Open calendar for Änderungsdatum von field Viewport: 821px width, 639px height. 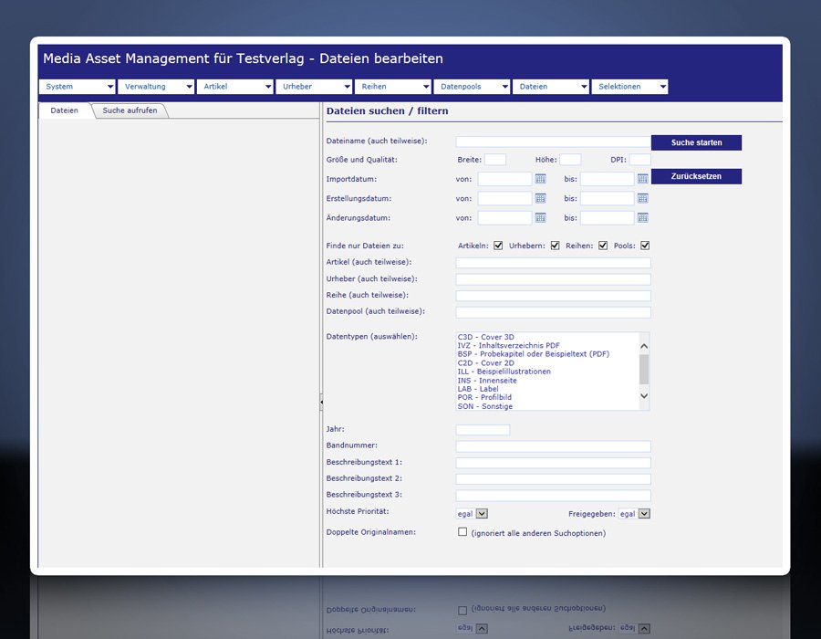tap(540, 218)
